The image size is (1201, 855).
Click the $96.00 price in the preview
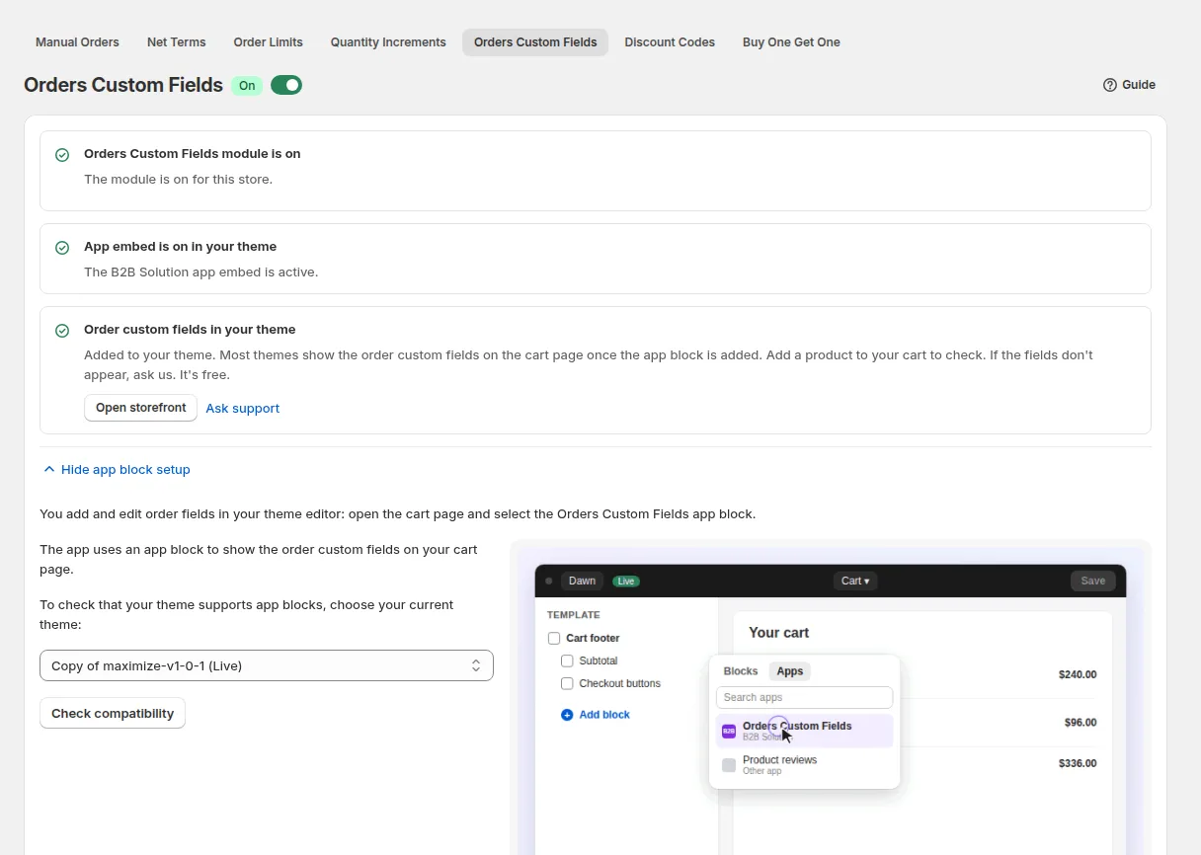click(x=1081, y=723)
